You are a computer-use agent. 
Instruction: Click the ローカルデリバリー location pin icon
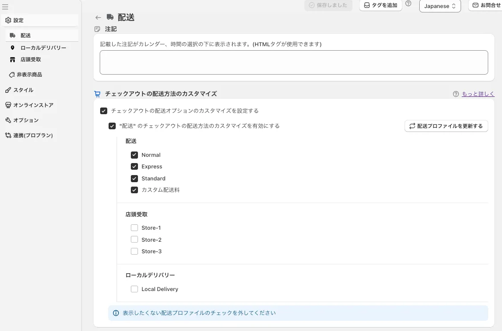click(x=12, y=48)
